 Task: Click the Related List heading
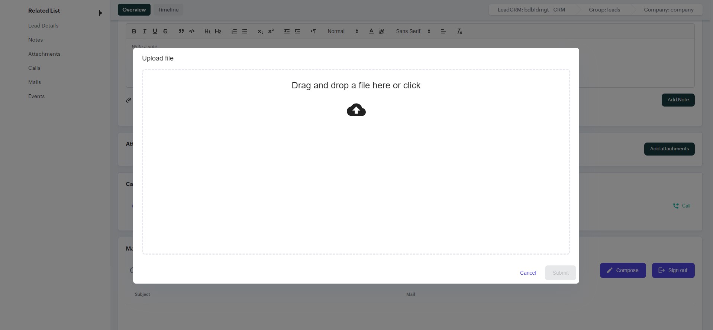tap(44, 11)
